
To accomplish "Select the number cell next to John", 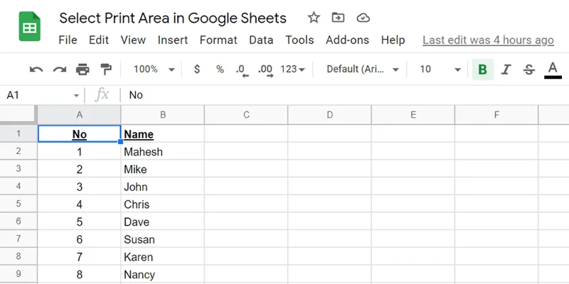I will (x=79, y=186).
